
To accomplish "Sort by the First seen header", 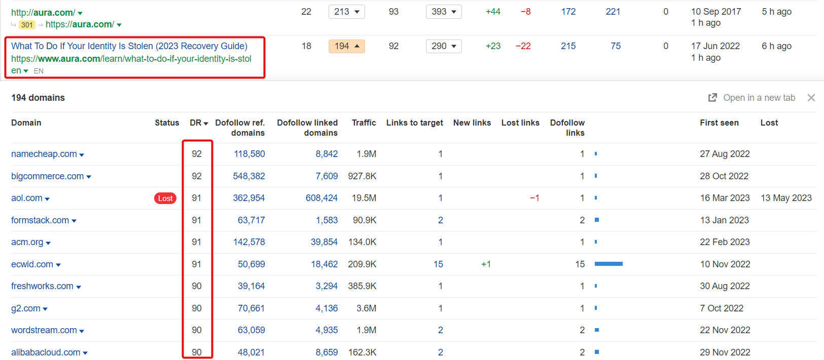I will [x=720, y=123].
